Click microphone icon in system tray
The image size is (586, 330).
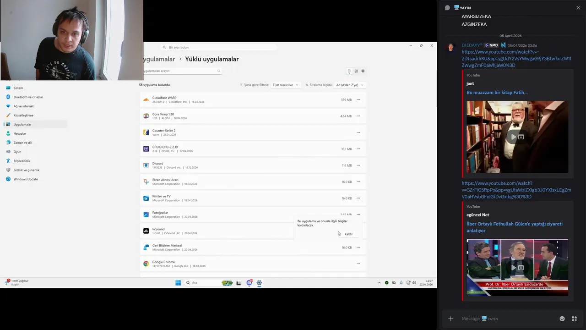(x=401, y=283)
